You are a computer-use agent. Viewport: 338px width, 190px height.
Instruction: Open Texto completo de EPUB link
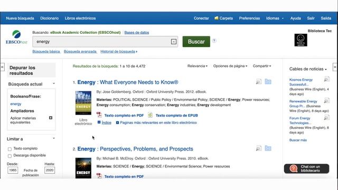pos(177,116)
